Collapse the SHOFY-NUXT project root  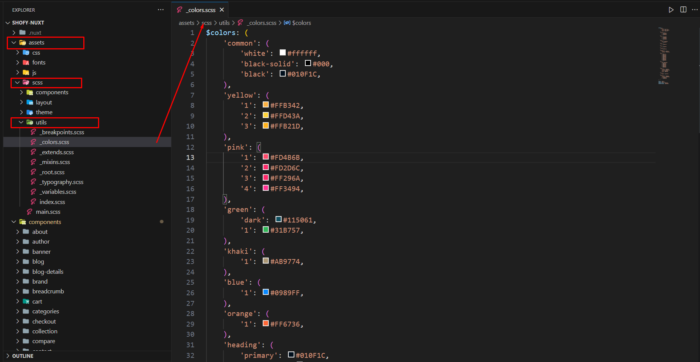8,23
